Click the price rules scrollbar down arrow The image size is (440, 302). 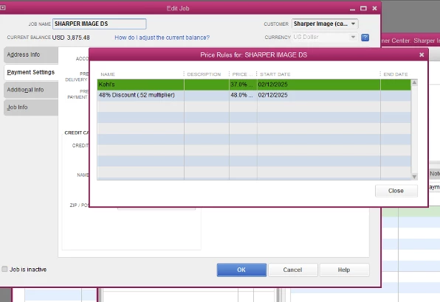pos(414,177)
